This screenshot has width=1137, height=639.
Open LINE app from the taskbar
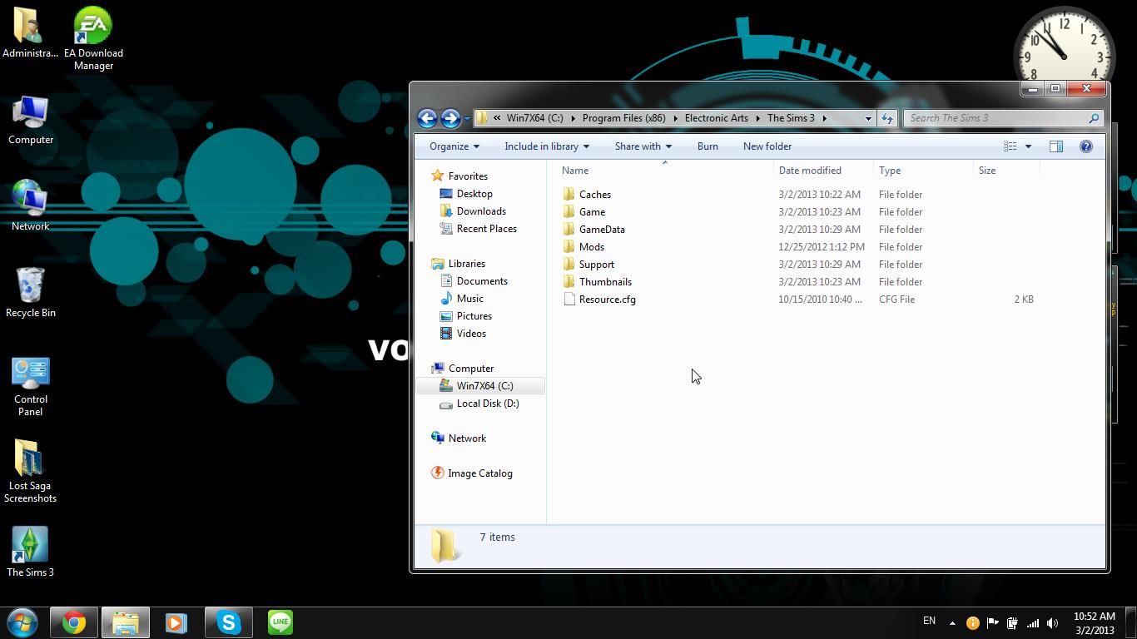point(280,622)
